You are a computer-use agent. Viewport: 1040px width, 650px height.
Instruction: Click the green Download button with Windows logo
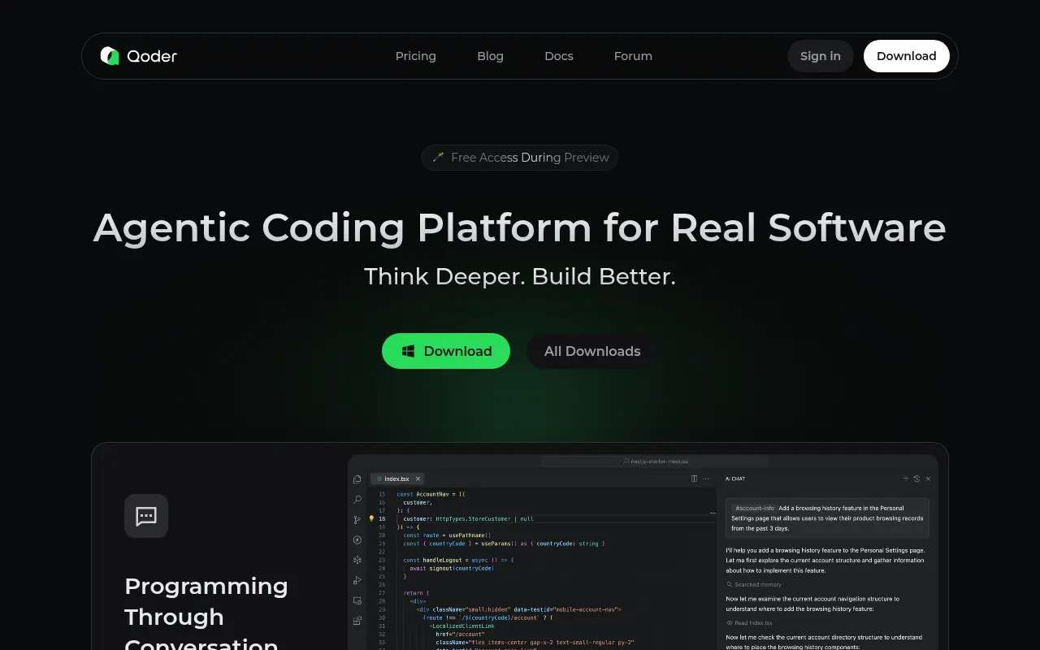pos(446,351)
